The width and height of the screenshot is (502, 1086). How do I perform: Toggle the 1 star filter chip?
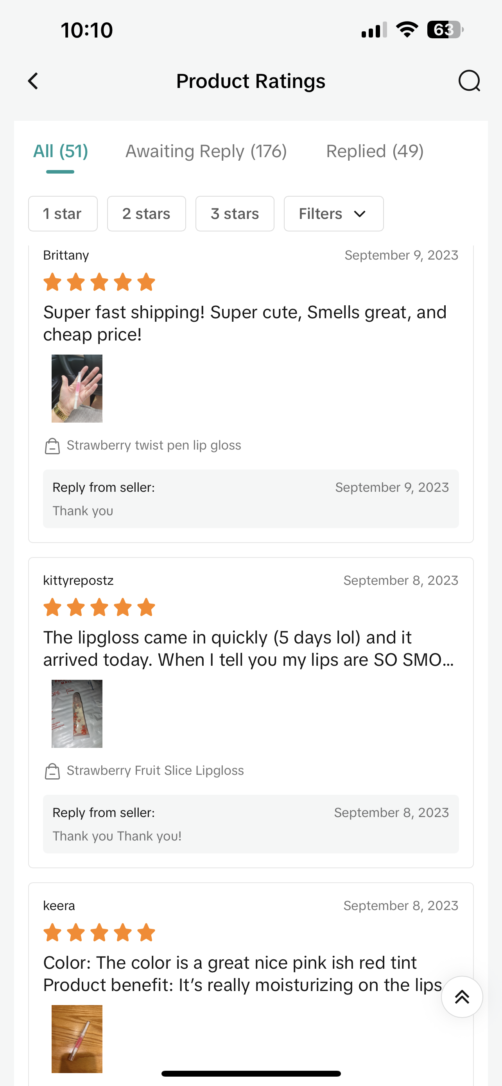tap(63, 214)
